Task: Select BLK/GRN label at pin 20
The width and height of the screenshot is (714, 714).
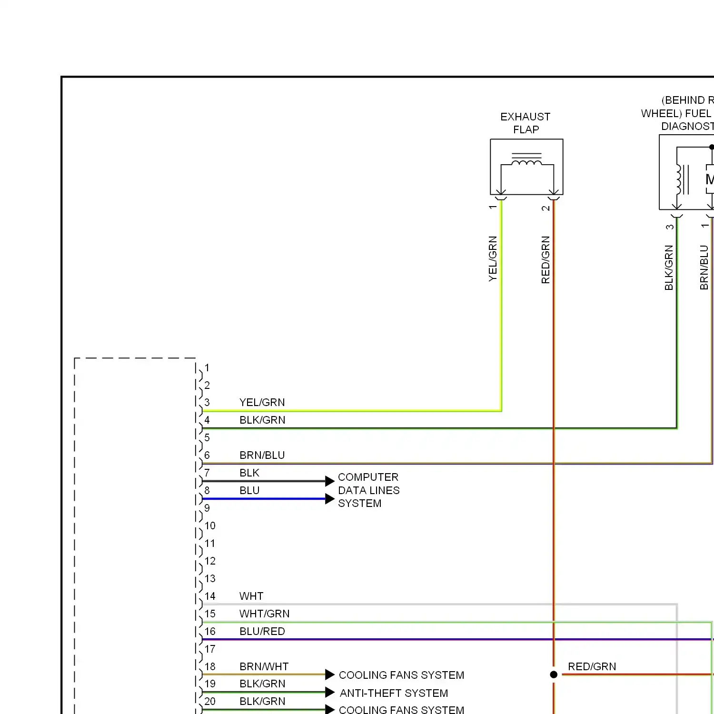Action: (262, 701)
